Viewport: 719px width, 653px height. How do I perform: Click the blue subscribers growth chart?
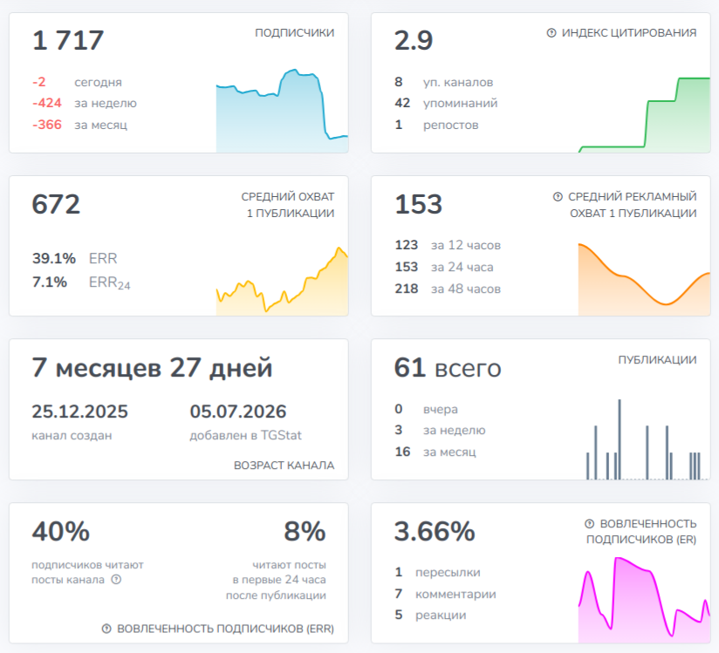[282, 111]
